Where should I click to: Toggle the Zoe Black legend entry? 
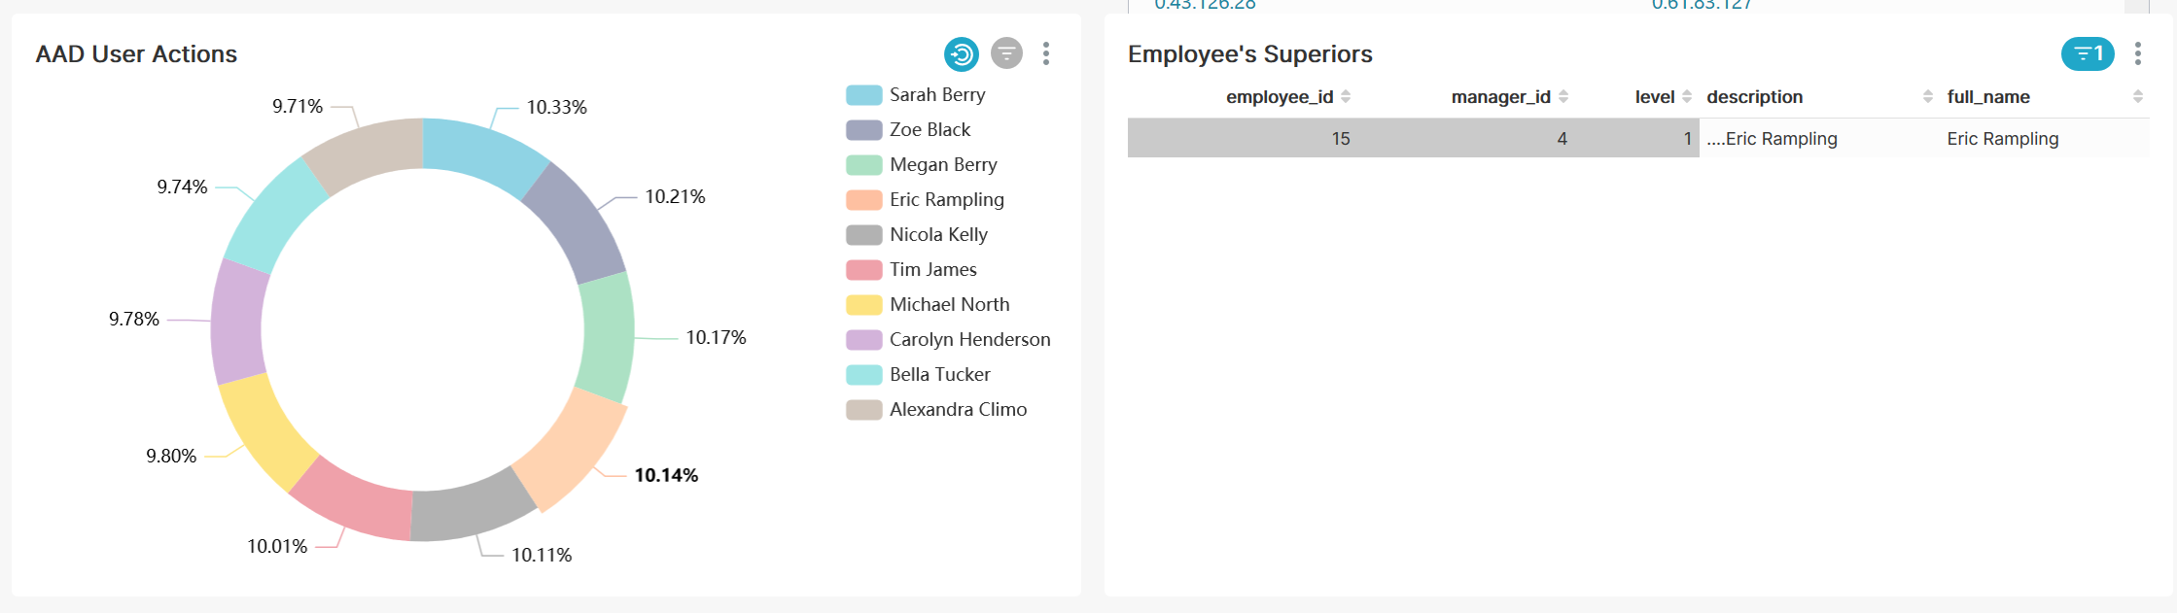tap(908, 129)
